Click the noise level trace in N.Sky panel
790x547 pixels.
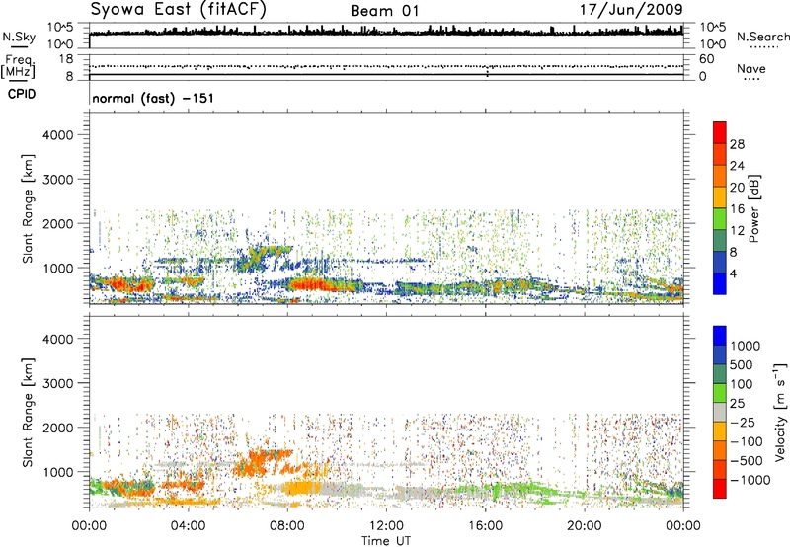point(386,33)
